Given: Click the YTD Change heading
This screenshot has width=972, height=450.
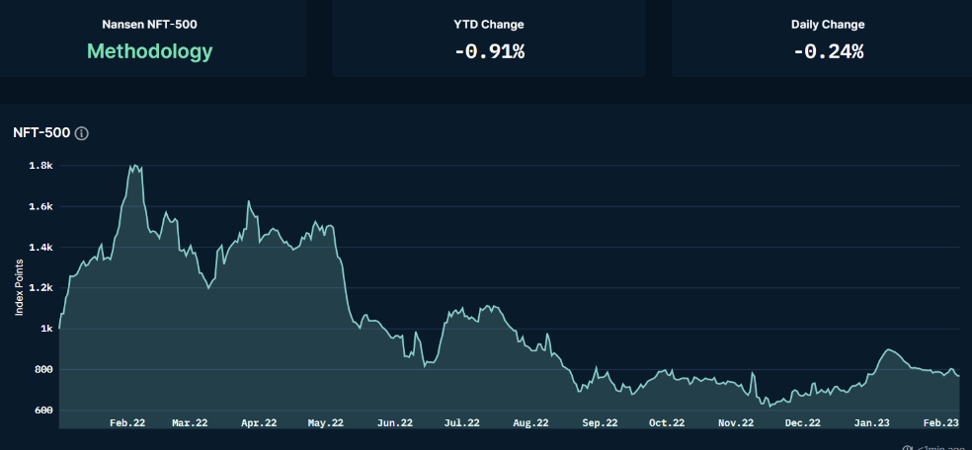Looking at the screenshot, I should tap(489, 25).
